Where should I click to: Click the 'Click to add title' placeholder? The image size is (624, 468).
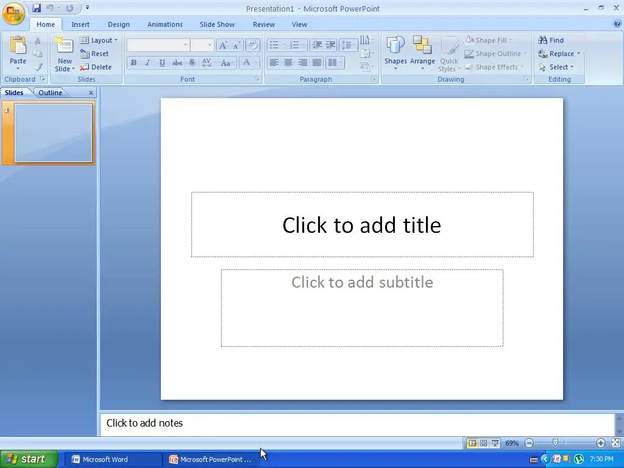click(x=362, y=225)
